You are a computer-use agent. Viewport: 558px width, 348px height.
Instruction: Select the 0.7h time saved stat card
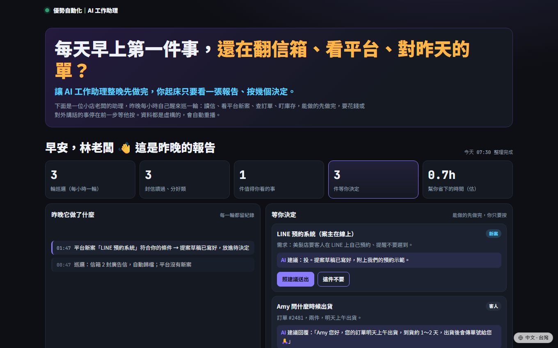point(468,179)
